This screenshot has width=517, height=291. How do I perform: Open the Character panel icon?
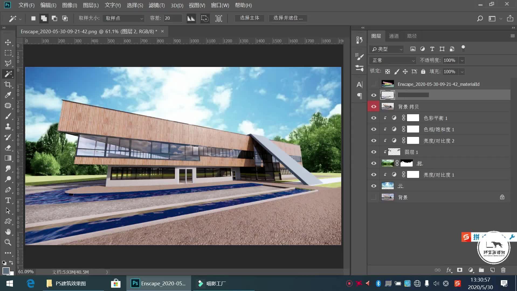(x=359, y=85)
